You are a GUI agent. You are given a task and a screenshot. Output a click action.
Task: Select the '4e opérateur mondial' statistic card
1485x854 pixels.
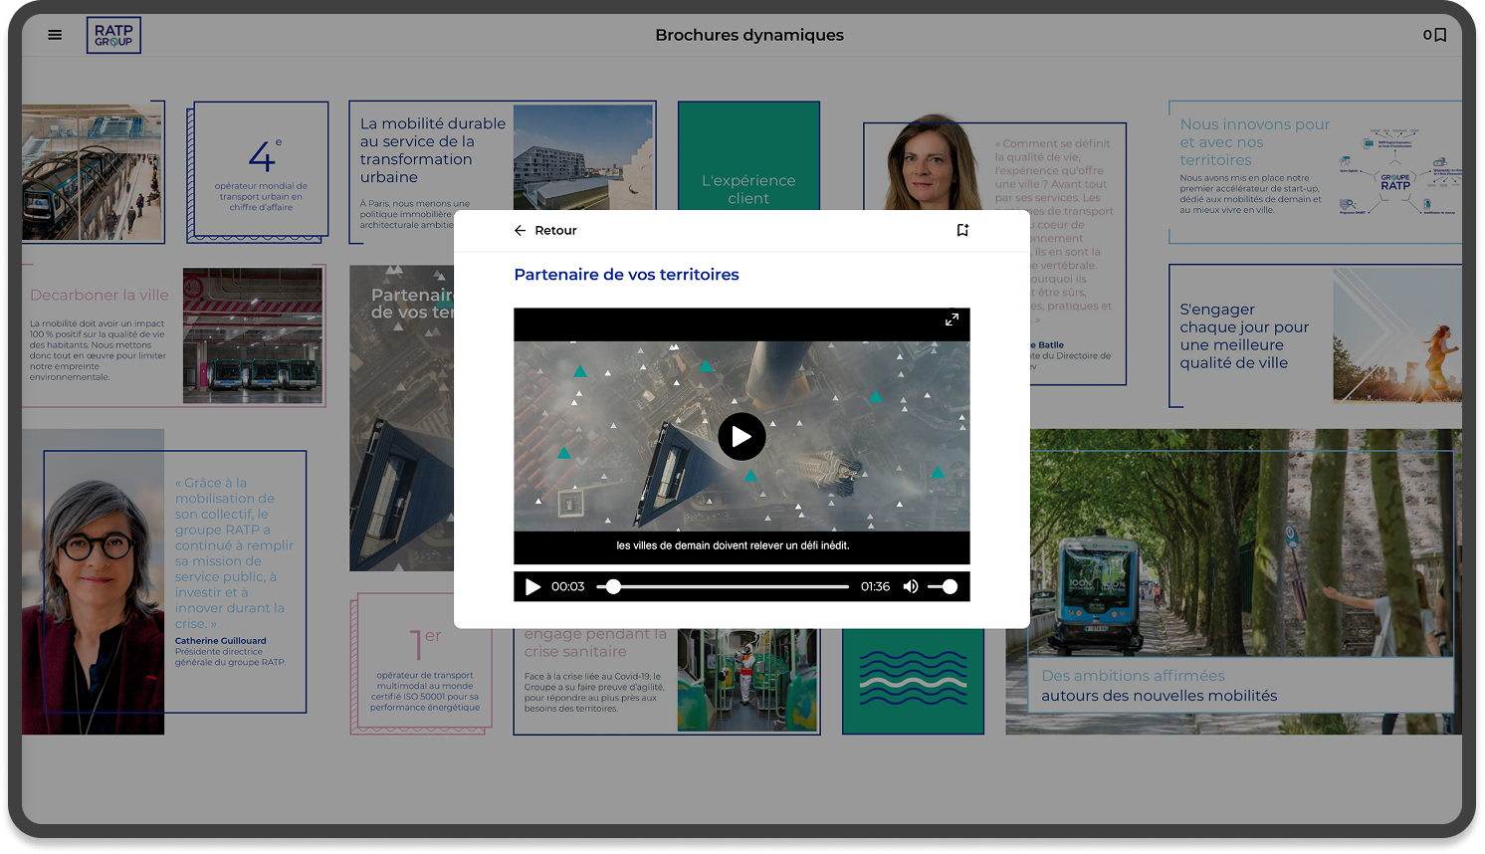coord(261,169)
